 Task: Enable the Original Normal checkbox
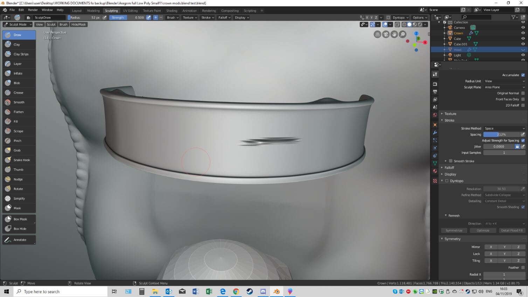coord(523,93)
